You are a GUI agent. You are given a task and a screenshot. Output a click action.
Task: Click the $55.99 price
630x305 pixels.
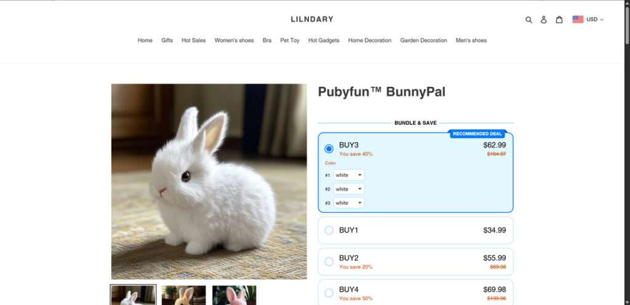(x=495, y=258)
